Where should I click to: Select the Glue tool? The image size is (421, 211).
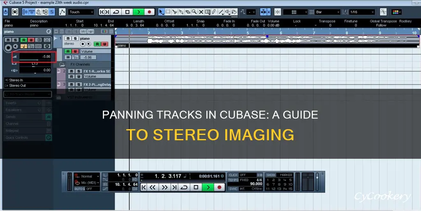pos(181,12)
